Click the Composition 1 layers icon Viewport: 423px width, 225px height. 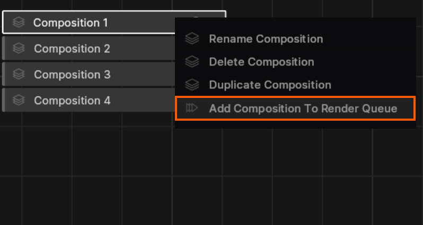[19, 23]
